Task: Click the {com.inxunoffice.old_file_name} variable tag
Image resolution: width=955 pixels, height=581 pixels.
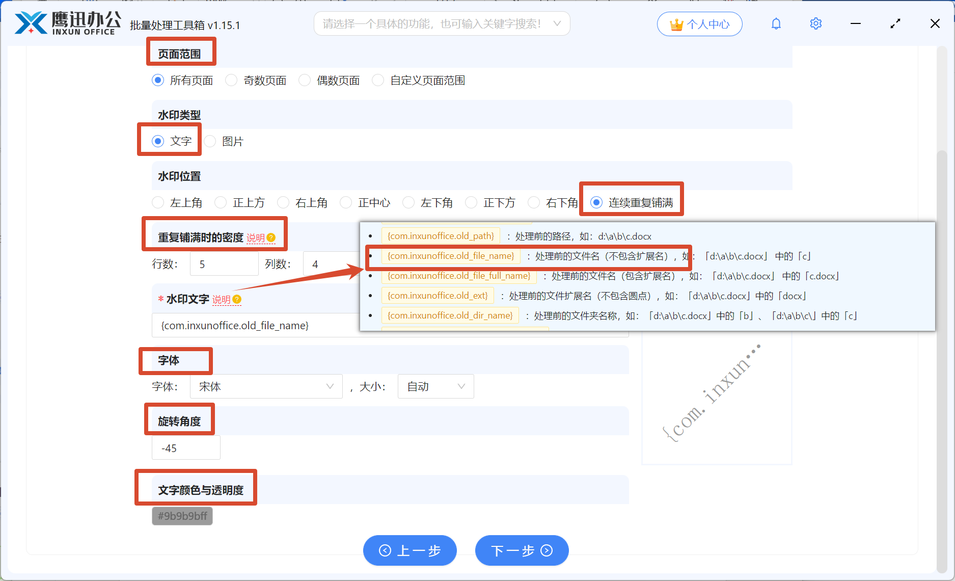Action: click(451, 256)
